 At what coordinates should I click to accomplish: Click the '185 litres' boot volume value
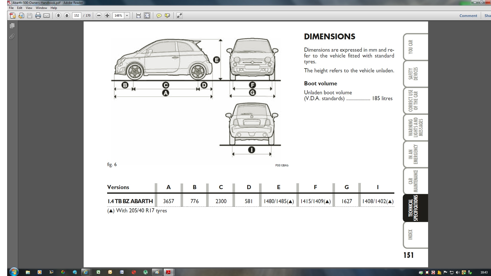pos(382,98)
